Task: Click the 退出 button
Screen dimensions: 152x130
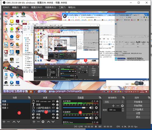Action: 138,117
